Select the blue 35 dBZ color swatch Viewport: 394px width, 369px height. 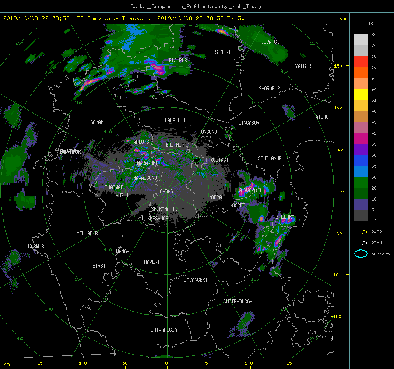361,161
